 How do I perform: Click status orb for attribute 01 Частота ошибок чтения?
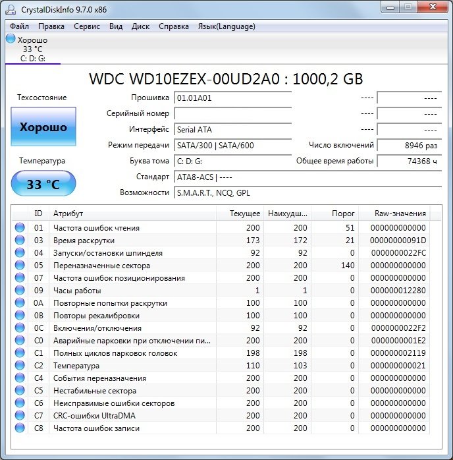click(20, 228)
